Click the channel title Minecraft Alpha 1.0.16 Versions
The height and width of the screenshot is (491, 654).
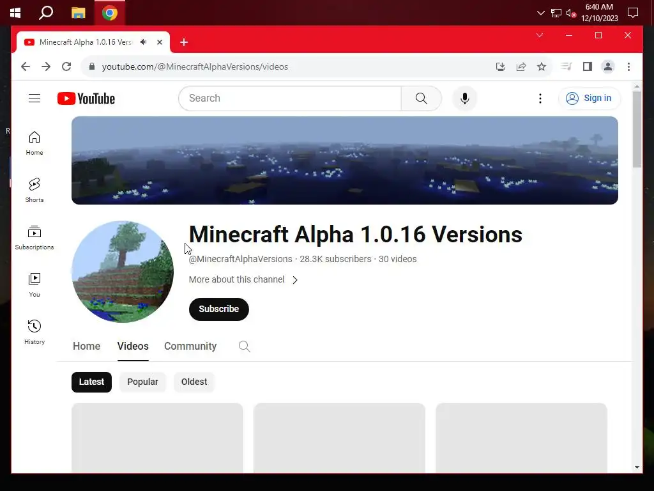click(355, 234)
